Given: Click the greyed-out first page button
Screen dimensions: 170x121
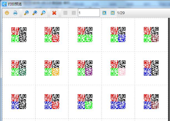Looking at the screenshot, I should 65,13.
